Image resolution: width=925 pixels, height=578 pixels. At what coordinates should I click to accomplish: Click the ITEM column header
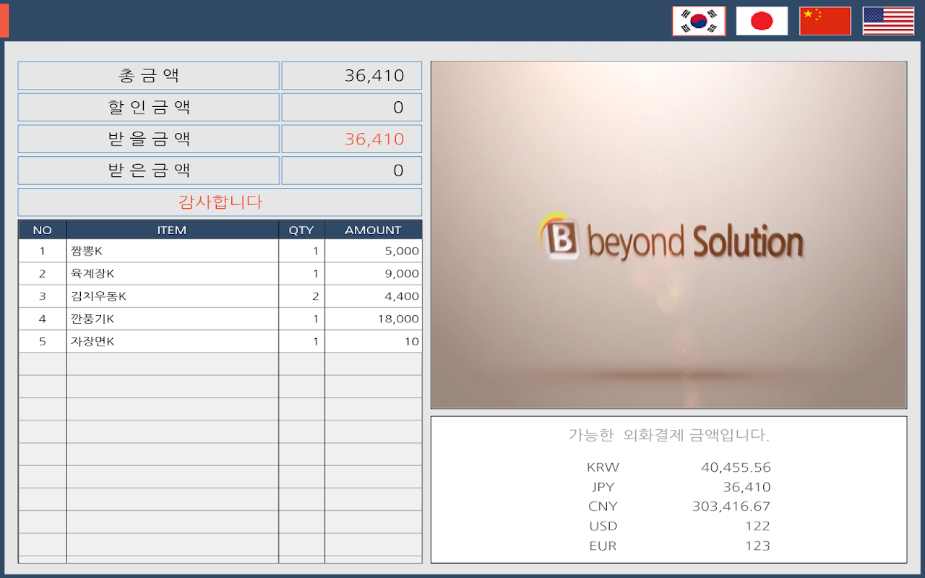(172, 230)
